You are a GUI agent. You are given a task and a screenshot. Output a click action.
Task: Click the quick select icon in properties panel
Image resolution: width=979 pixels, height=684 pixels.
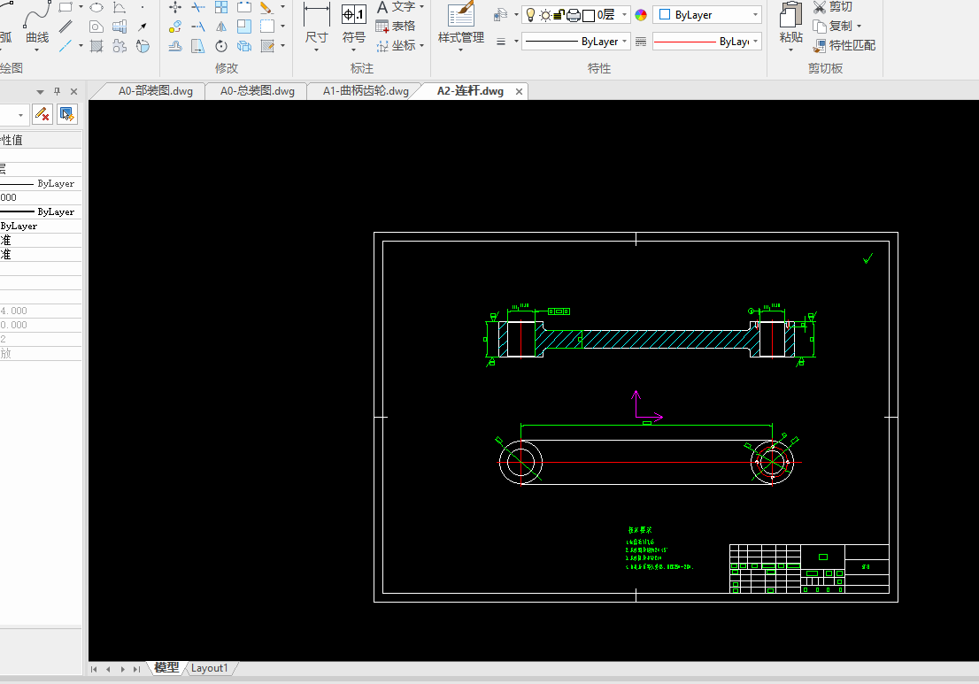tap(67, 113)
